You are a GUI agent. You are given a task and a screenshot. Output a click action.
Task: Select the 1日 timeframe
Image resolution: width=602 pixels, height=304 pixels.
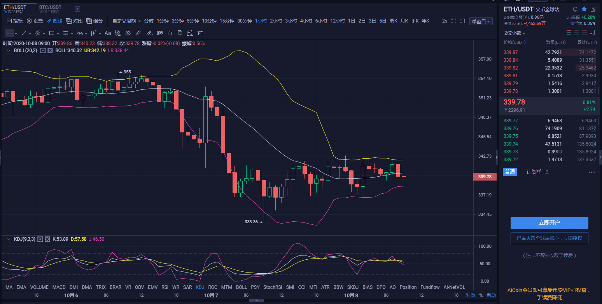pos(352,21)
